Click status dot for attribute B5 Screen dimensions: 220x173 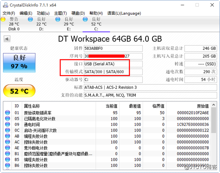[8, 159]
